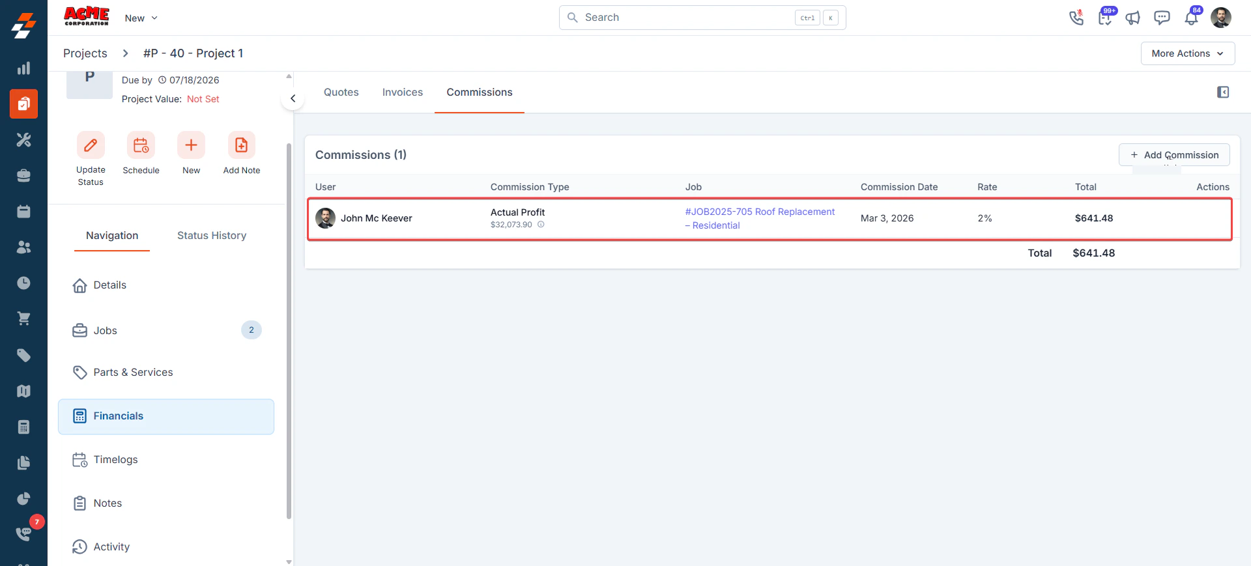1251x566 pixels.
Task: Open Notes in the navigation list
Action: coord(166,503)
